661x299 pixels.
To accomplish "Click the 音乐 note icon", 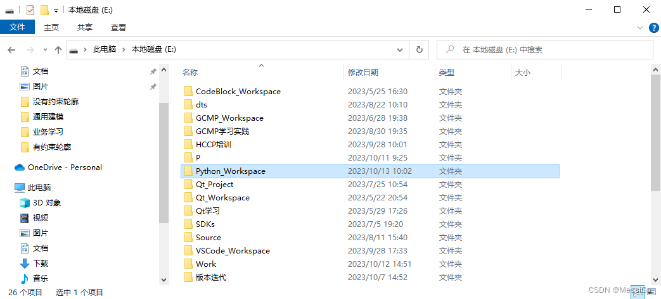I will (25, 278).
